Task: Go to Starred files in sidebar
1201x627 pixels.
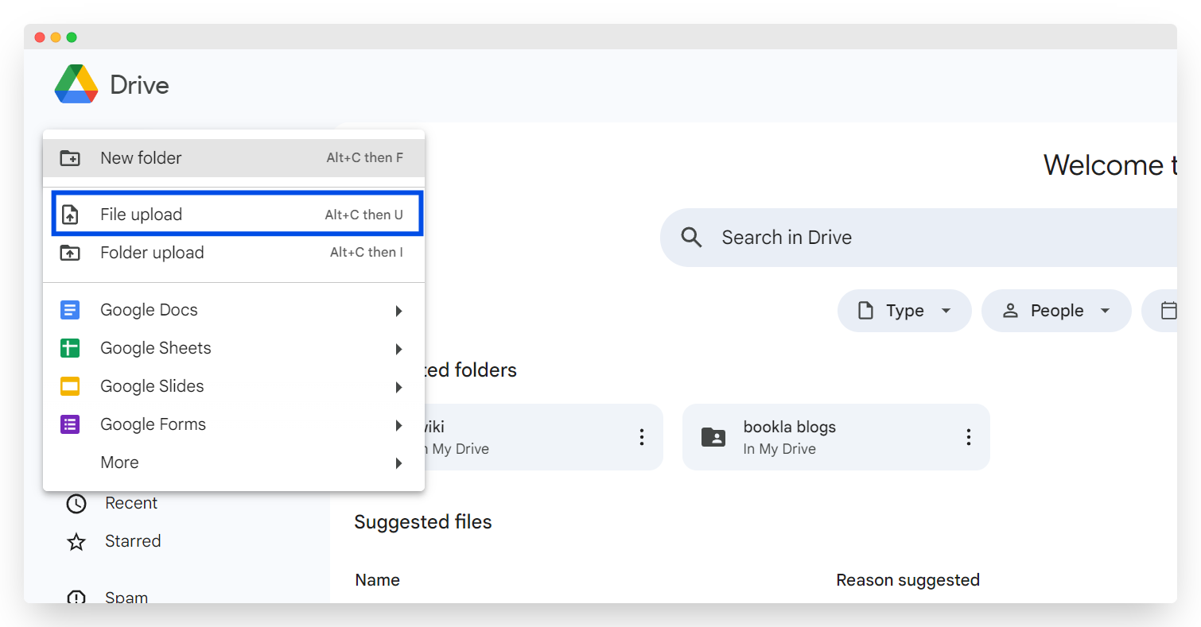Action: tap(132, 541)
